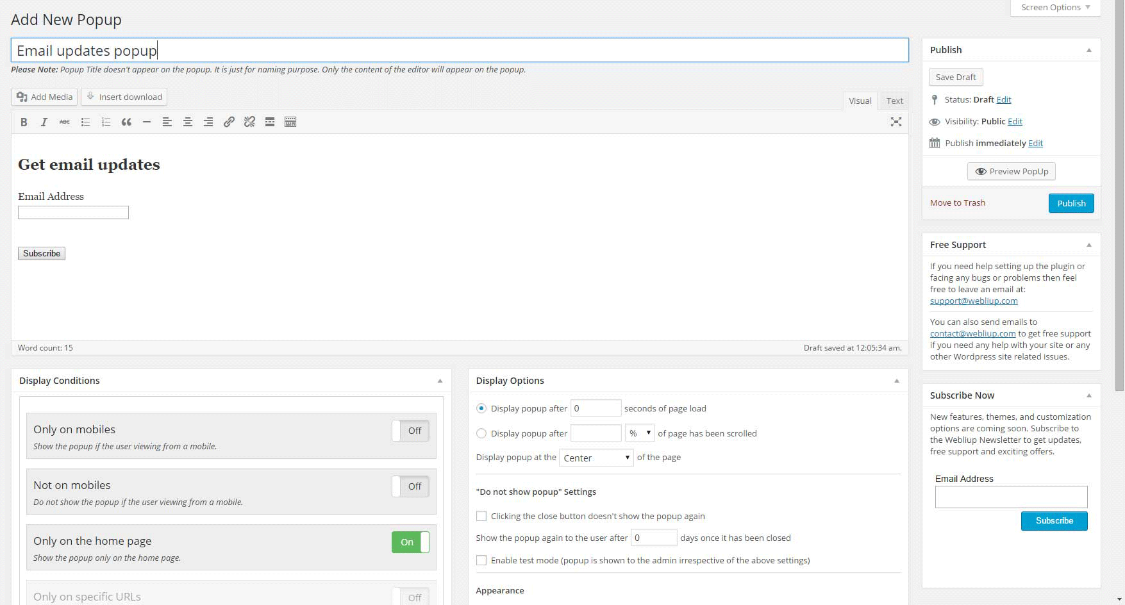Turn off Only on the home page
1125x605 pixels.
[x=410, y=542]
